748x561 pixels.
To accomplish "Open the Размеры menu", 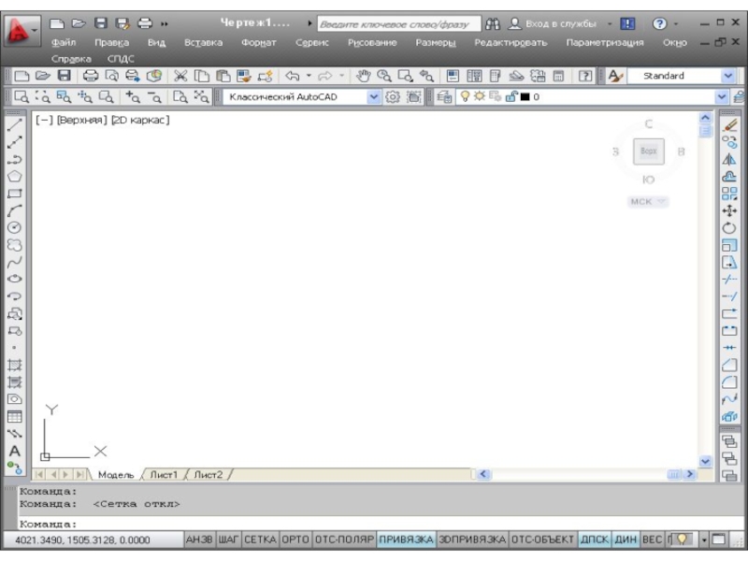I will point(436,42).
